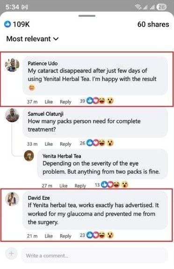This screenshot has width=174, height=269.
Task: Tap the blue like icon beside 109K
Action: coord(7,24)
